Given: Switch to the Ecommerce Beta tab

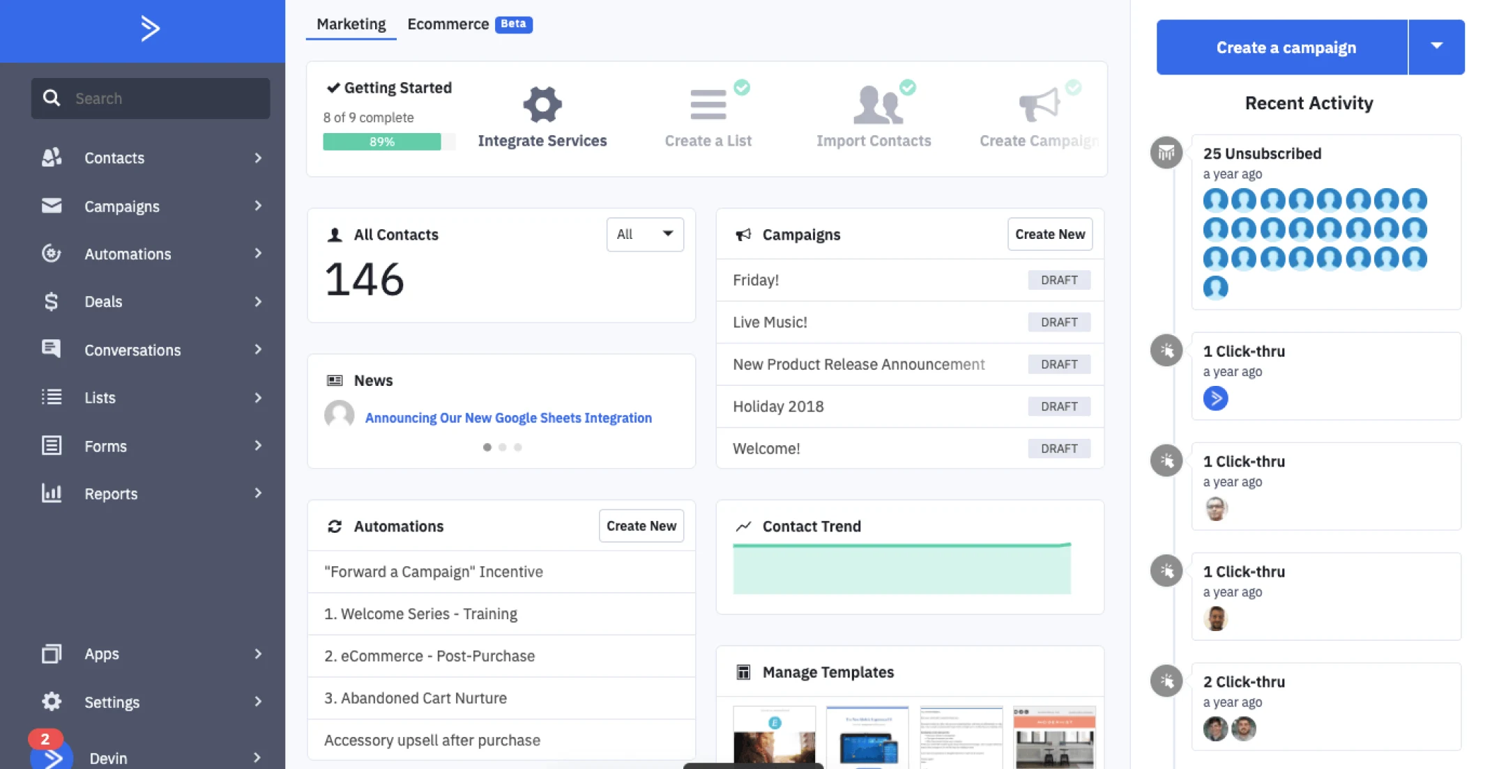Looking at the screenshot, I should coord(469,24).
